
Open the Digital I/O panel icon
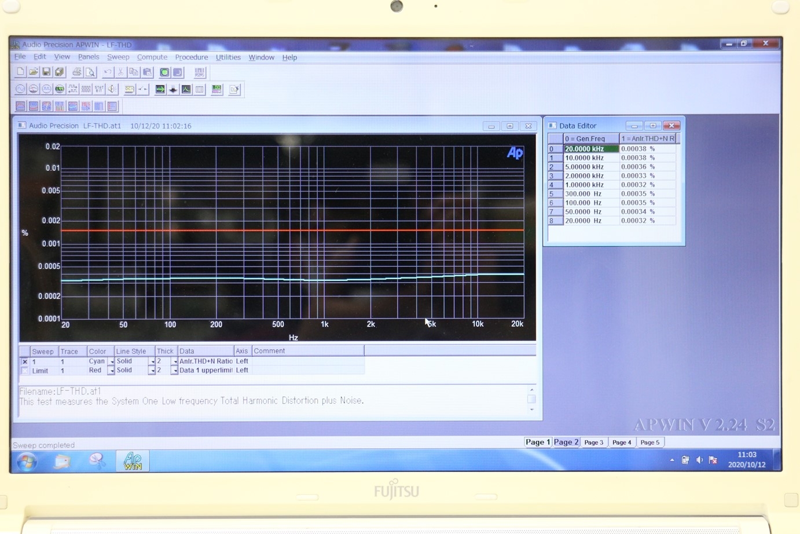tap(73, 89)
